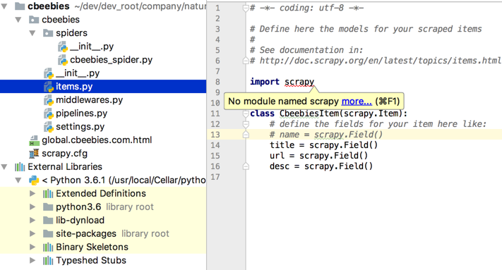This screenshot has height=270, width=502.
Task: Toggle code fold marker at line 11
Action: pos(246,113)
